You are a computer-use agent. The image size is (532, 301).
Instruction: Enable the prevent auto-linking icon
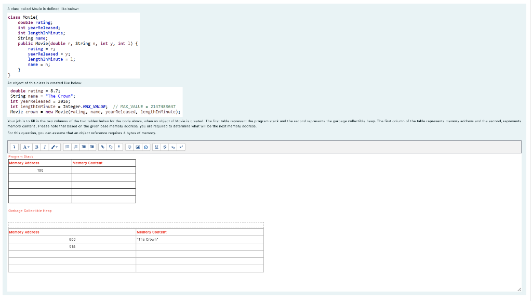click(x=118, y=147)
